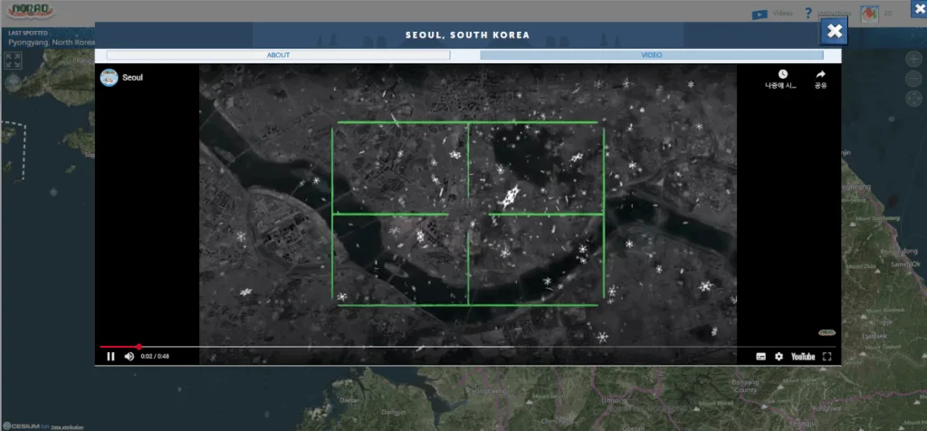Open Instructions help in the header

tap(827, 14)
